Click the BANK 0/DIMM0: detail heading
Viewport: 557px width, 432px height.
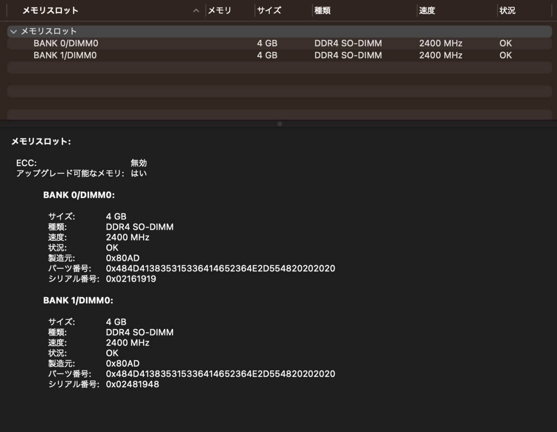79,195
